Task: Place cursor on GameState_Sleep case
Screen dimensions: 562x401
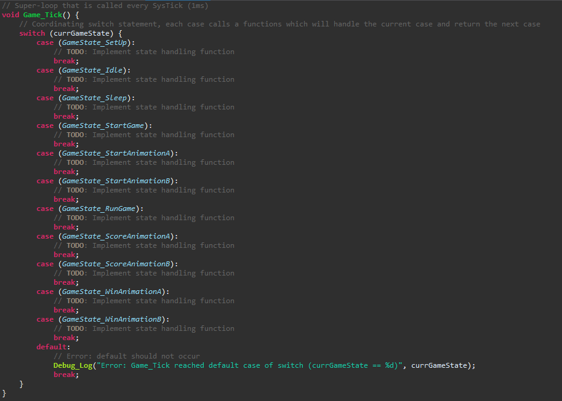Action: pyautogui.click(x=94, y=98)
